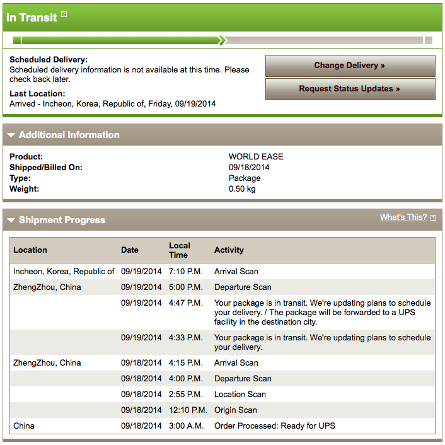This screenshot has width=445, height=445.
Task: Click the end block of progress bar
Action: 429,40
